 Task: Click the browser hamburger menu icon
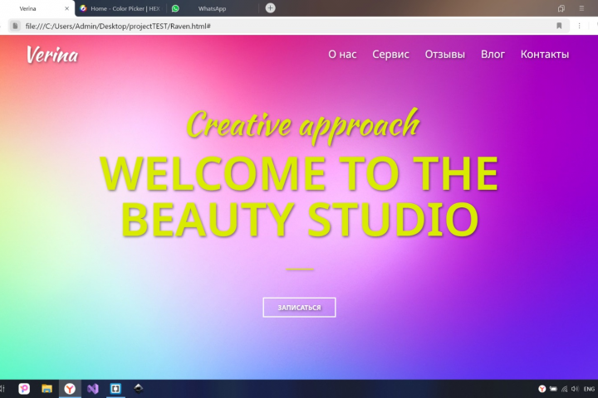(x=581, y=8)
